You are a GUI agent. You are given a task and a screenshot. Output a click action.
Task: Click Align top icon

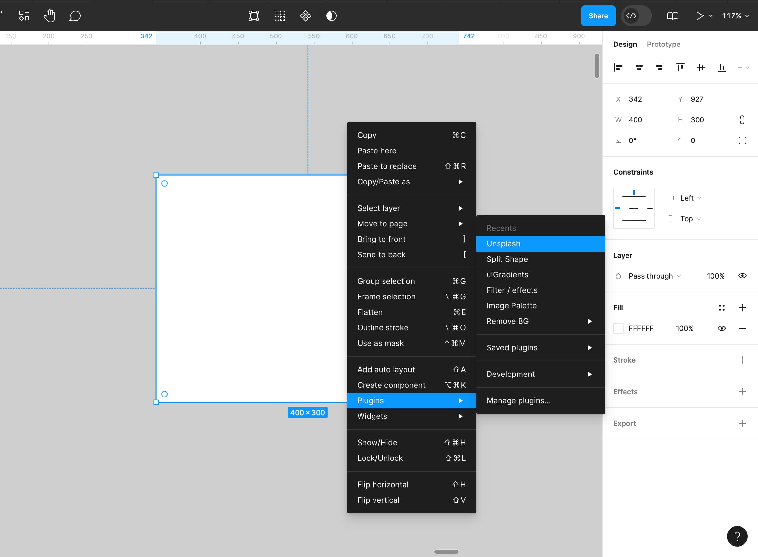coord(680,68)
